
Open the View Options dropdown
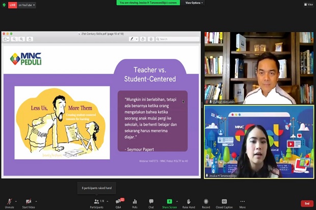[194, 3]
